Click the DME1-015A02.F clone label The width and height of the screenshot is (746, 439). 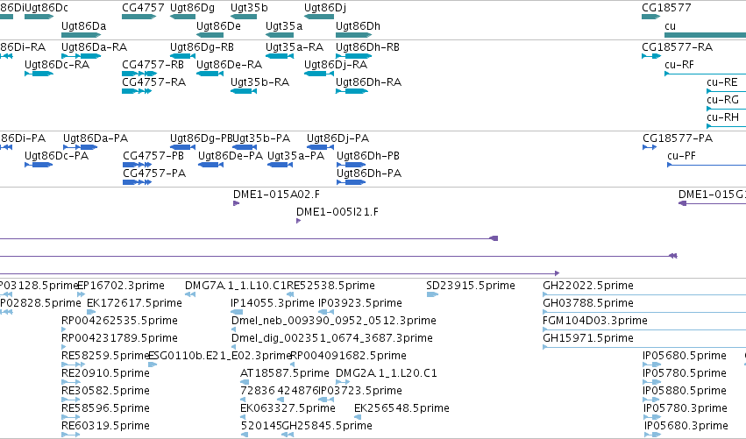click(x=276, y=194)
